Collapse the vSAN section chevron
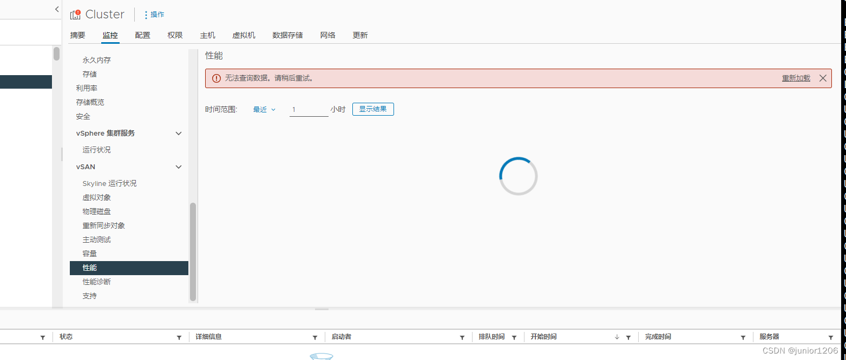Screen dimensions: 846x360 point(179,167)
